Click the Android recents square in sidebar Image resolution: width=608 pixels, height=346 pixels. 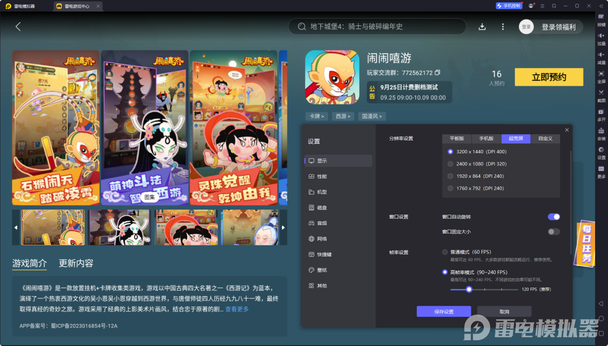point(601,334)
